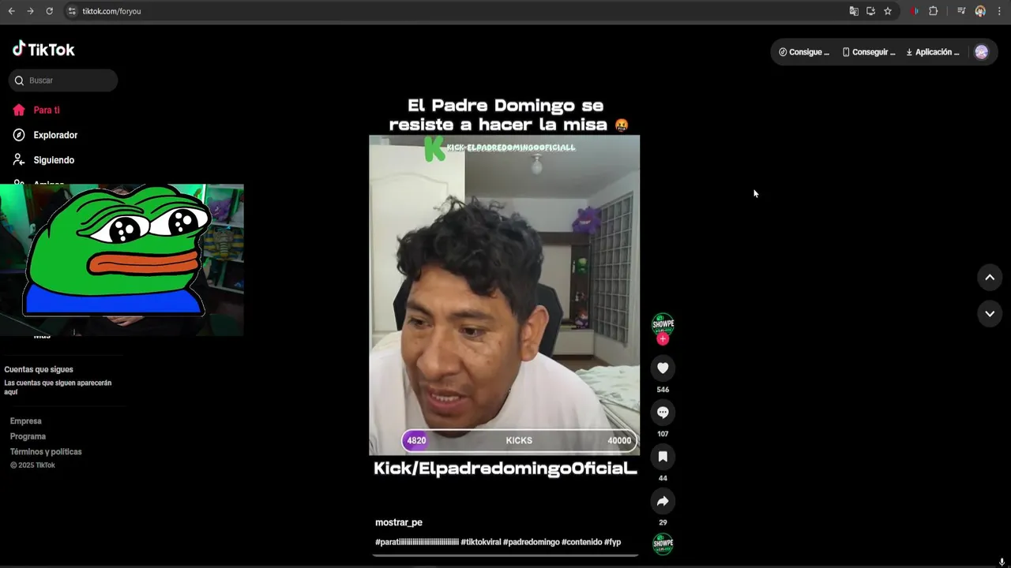View site information icon in address bar
This screenshot has height=568, width=1011.
72,11
